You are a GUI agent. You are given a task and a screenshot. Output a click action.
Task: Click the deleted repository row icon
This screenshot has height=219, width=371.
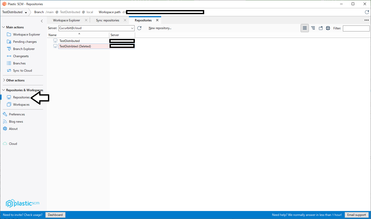pos(55,46)
